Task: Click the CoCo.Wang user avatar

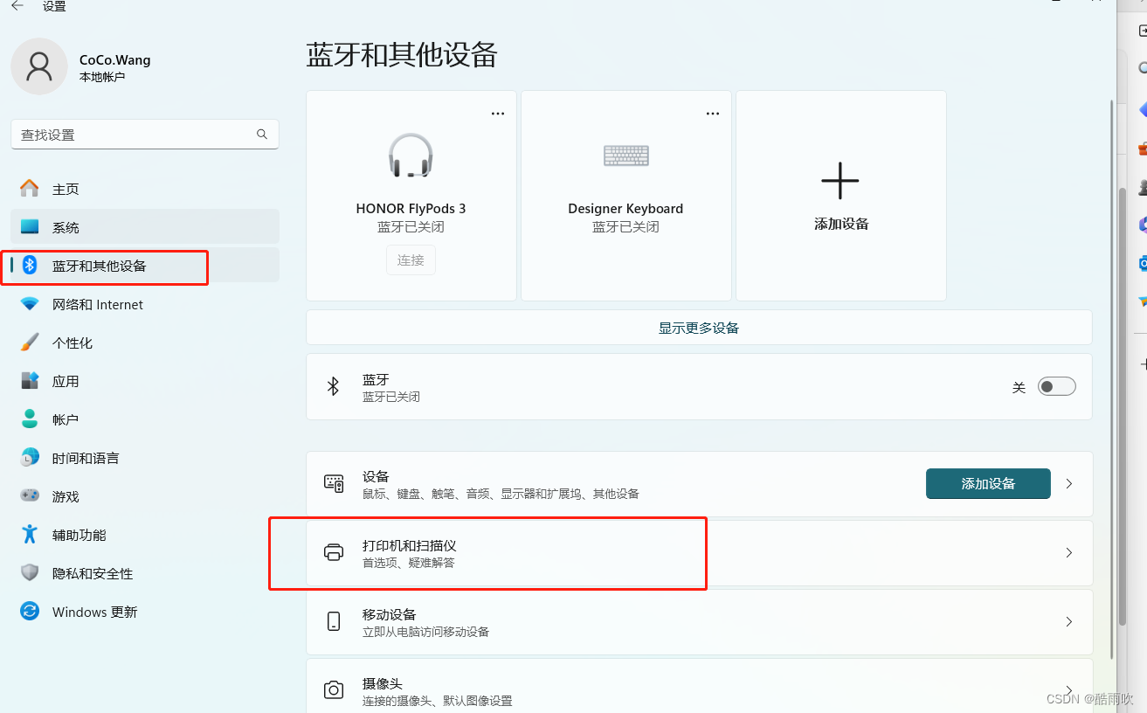Action: click(39, 66)
